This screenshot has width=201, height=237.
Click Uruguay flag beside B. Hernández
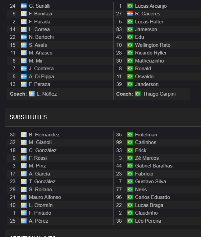(24, 135)
